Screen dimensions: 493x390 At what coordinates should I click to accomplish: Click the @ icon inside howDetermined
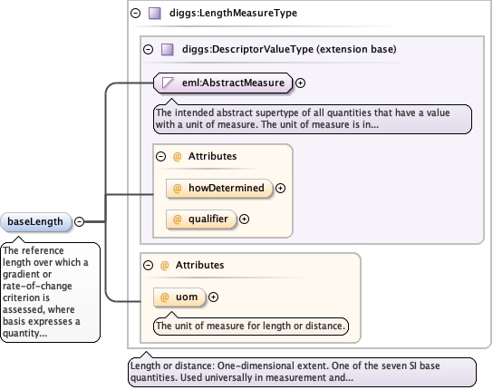(178, 189)
